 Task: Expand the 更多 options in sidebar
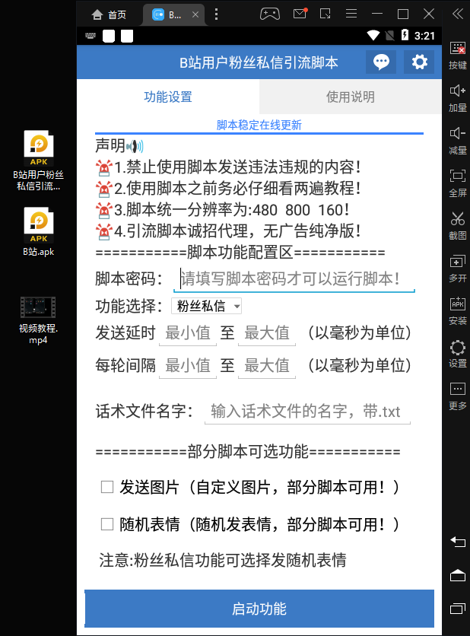457,396
